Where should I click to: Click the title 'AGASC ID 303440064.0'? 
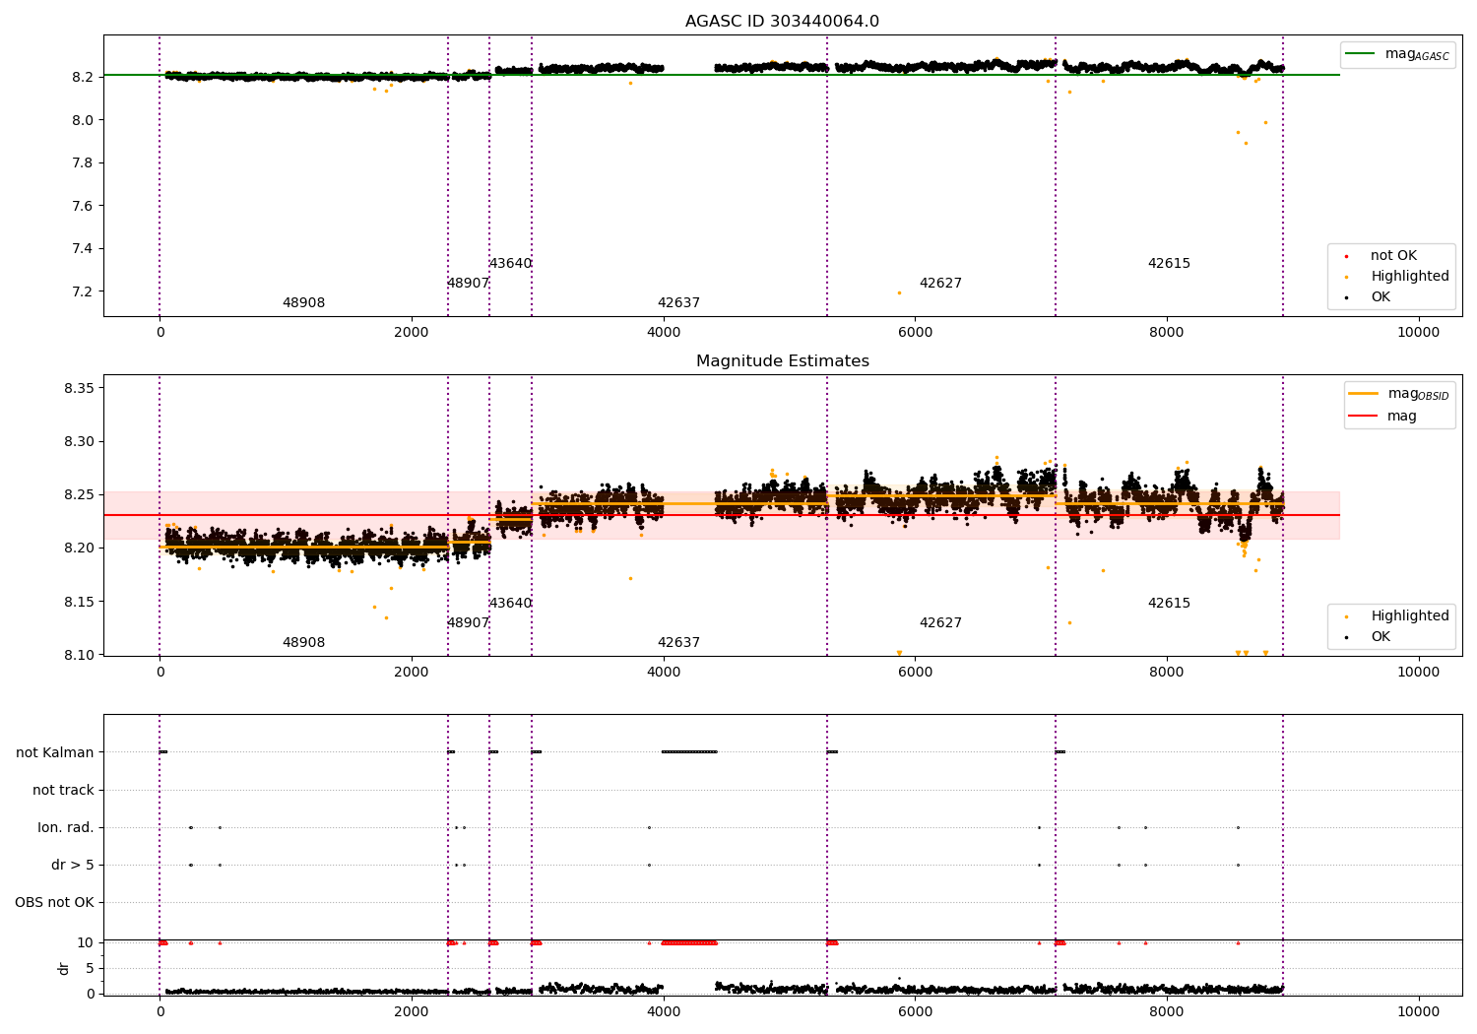[x=782, y=22]
